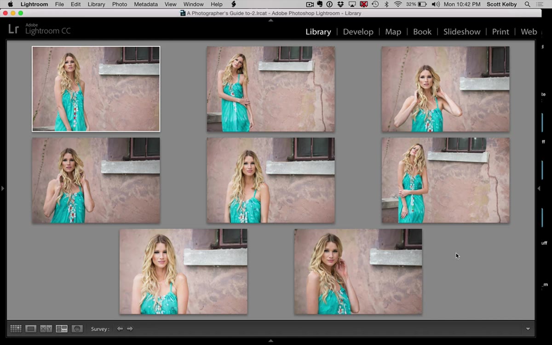The height and width of the screenshot is (345, 552).
Task: Select middle-row center photo, model facing camera
Action: [270, 180]
